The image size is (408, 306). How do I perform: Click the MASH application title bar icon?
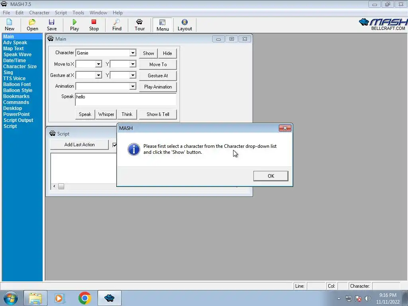4,4
